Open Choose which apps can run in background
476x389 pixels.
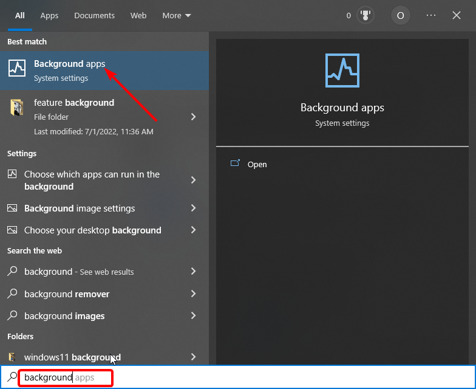[x=104, y=180]
